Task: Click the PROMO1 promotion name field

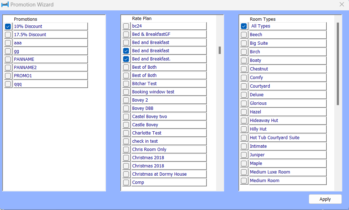Action: [x=50, y=76]
